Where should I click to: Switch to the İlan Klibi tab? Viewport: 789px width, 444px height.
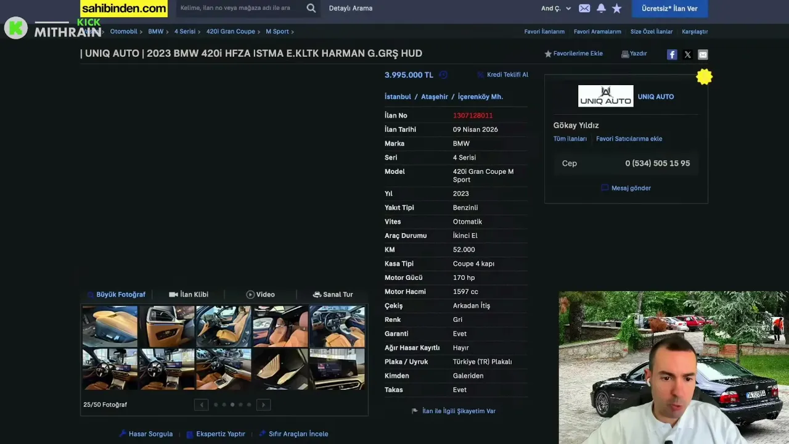click(189, 295)
